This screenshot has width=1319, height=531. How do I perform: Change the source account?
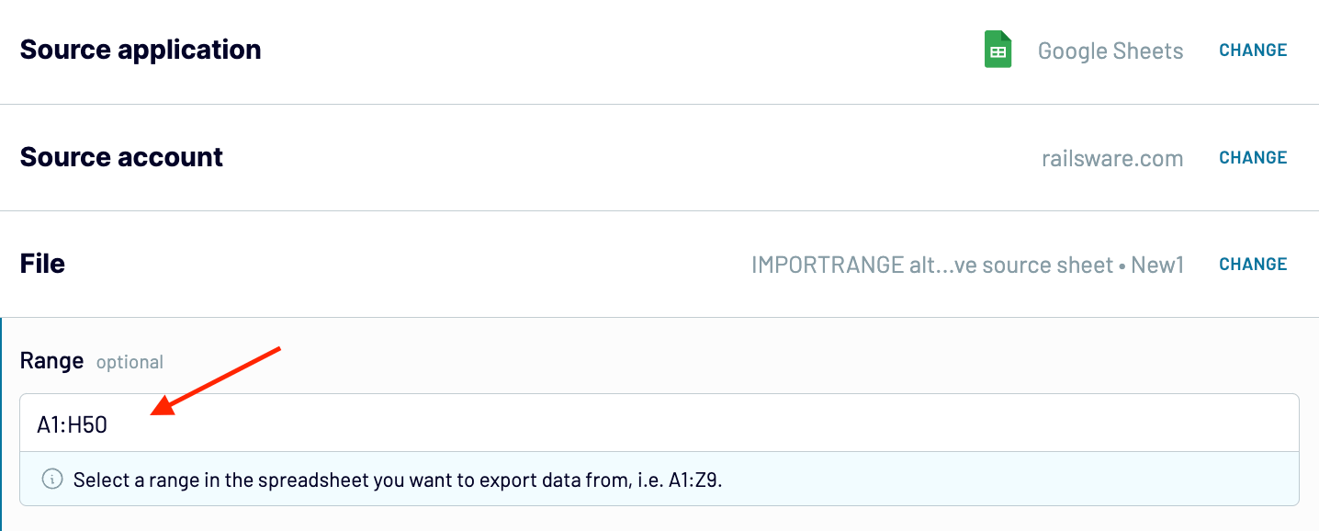pyautogui.click(x=1253, y=157)
